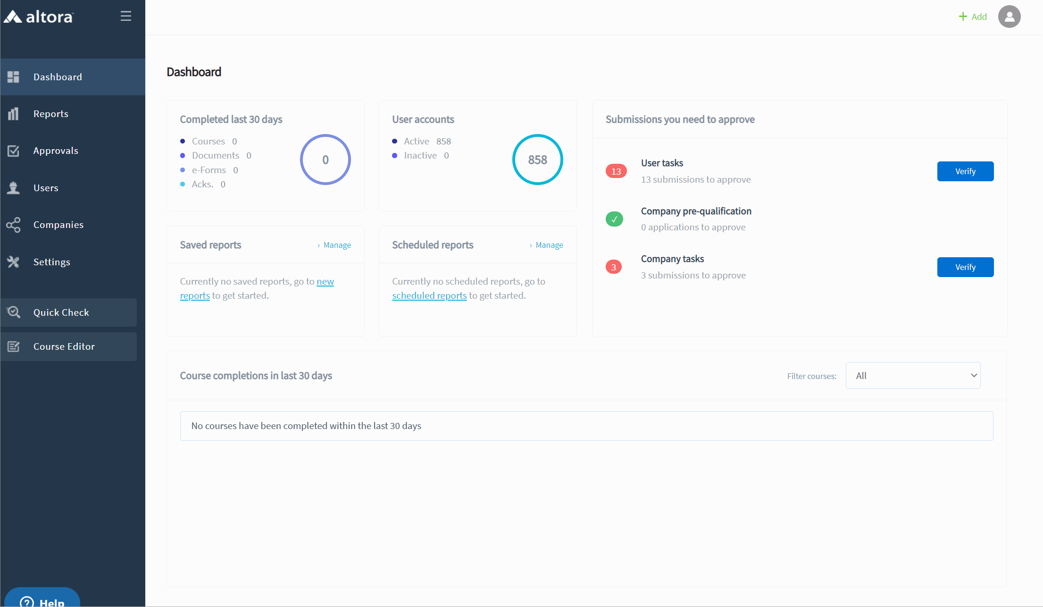Click the hamburger menu icon in sidebar
1043x607 pixels.
125,16
